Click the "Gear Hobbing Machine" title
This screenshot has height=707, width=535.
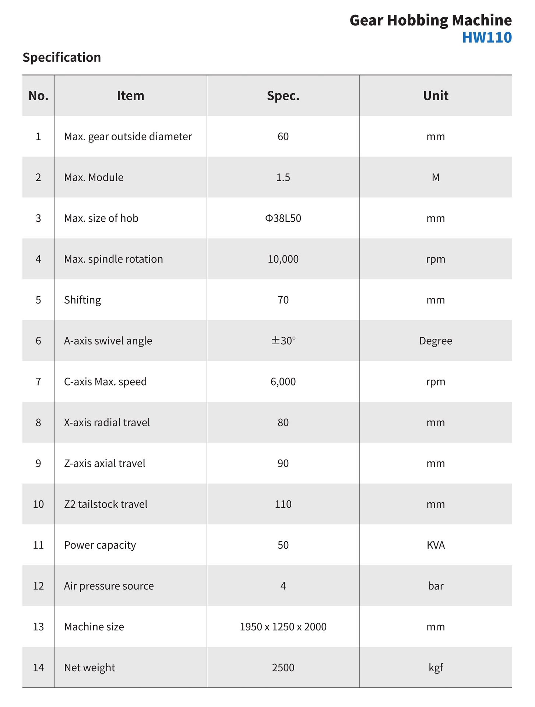pyautogui.click(x=430, y=21)
